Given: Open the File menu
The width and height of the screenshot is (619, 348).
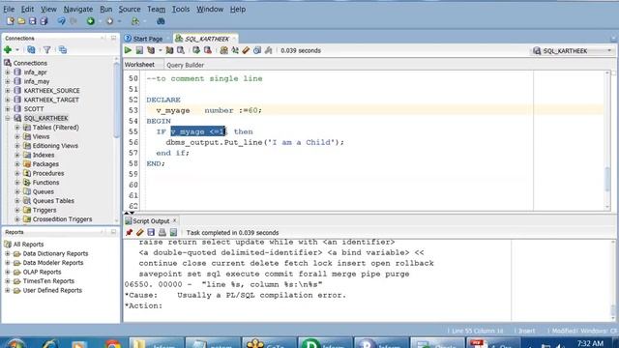Looking at the screenshot, I should coord(9,9).
